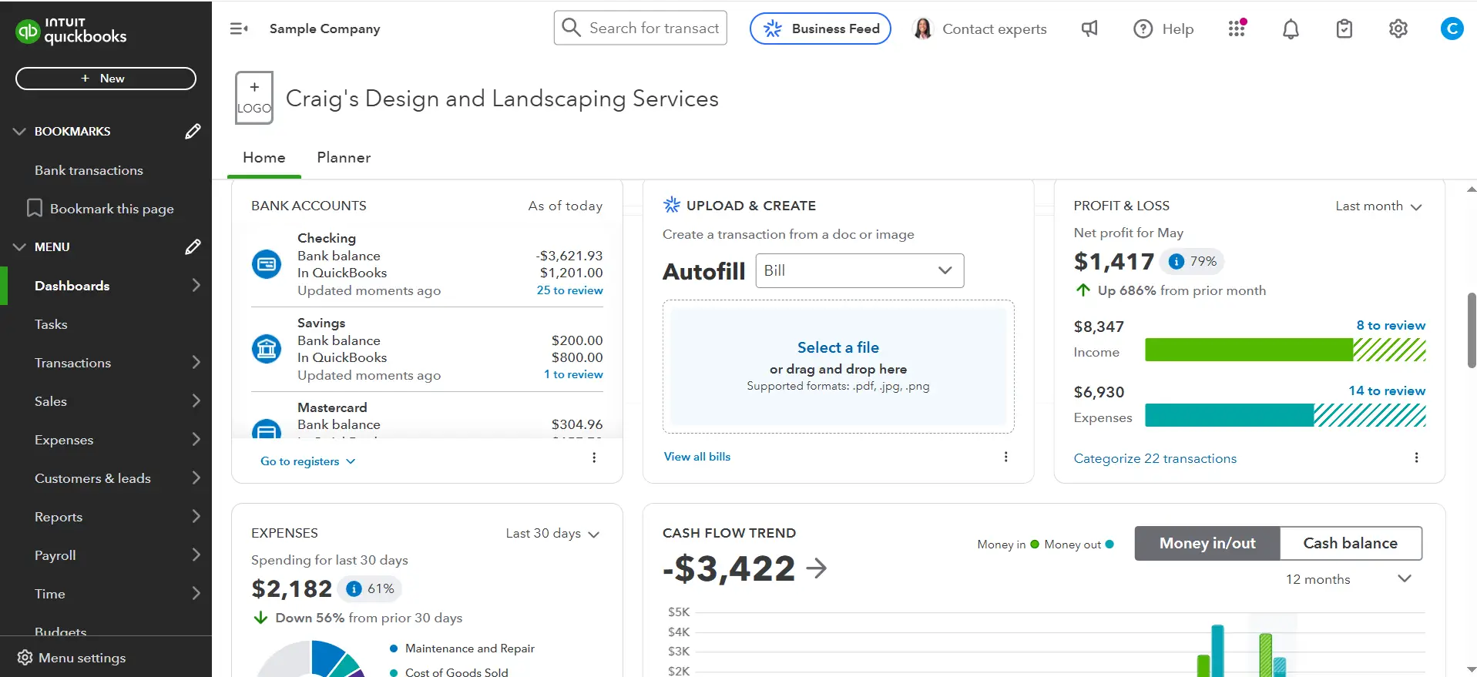The width and height of the screenshot is (1477, 677).
Task: Click the Bookmark this page icon
Action: click(x=35, y=208)
